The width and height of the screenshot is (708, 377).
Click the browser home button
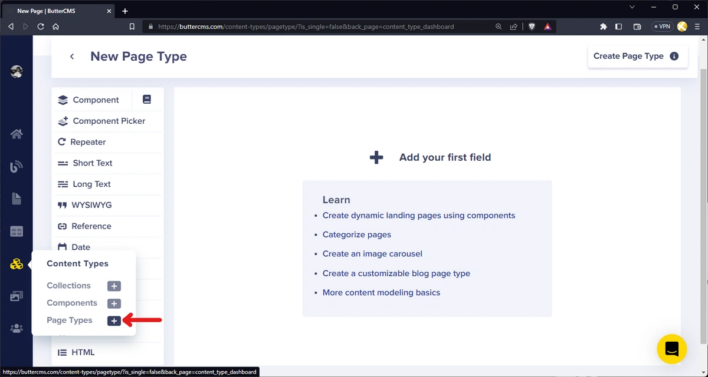coord(55,27)
